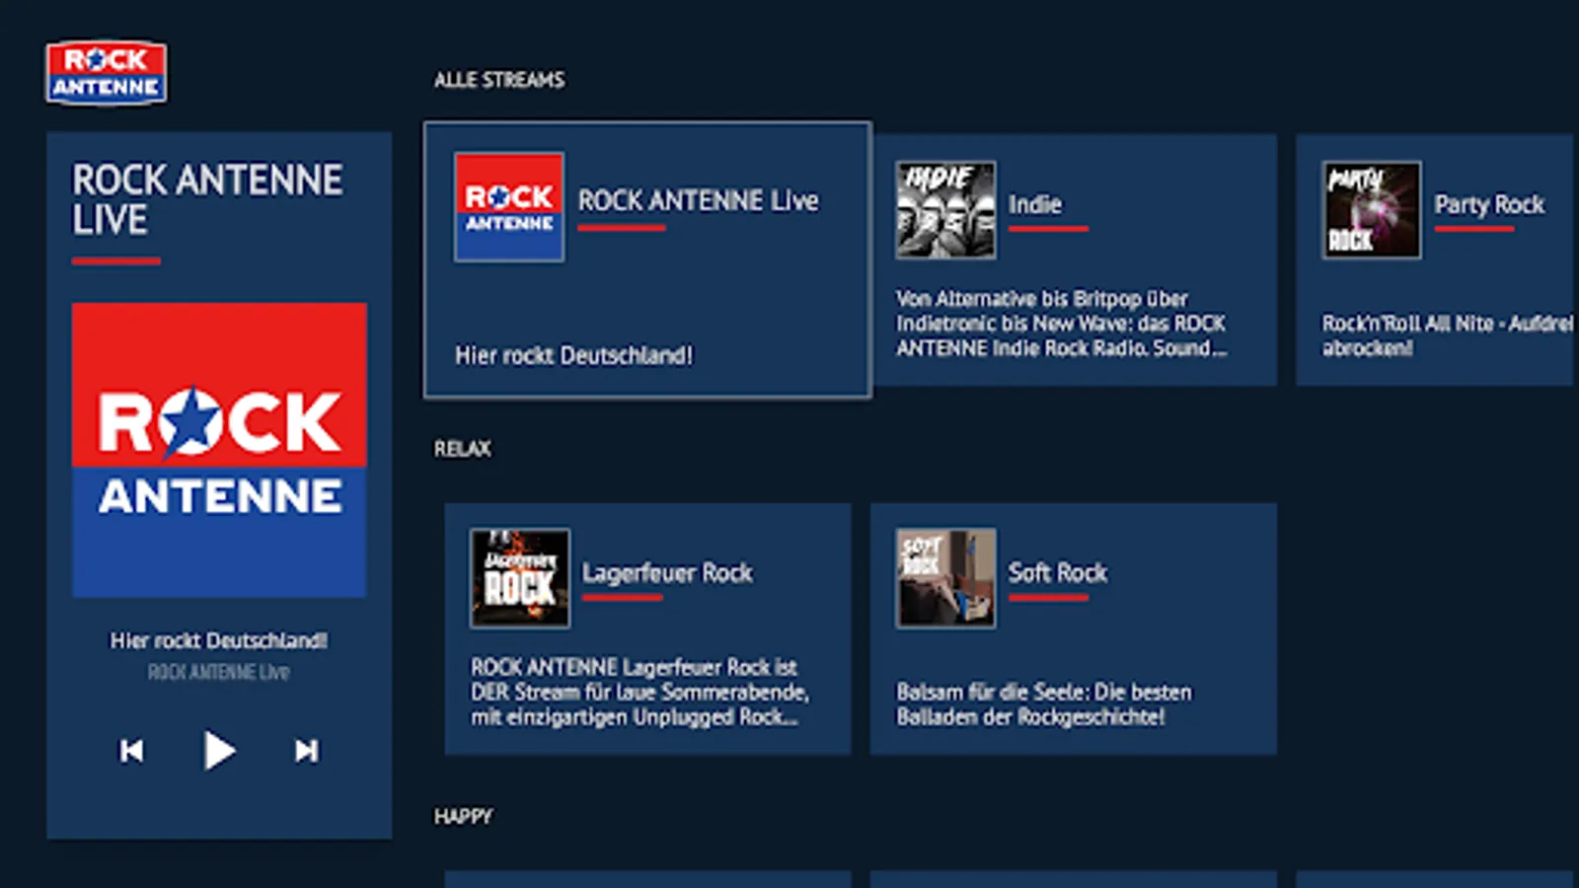The height and width of the screenshot is (888, 1579).
Task: Click the 'Hier rockt Deutschland!' caption text
Action: (x=218, y=639)
